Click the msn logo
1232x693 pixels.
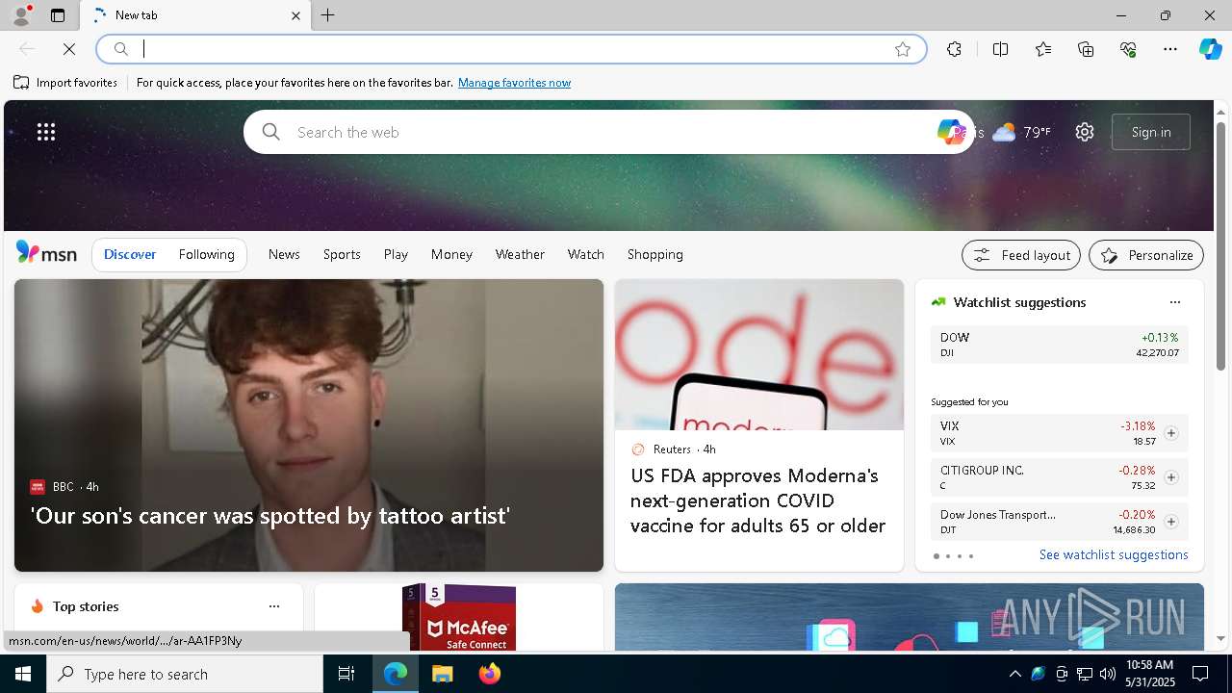pos(46,253)
